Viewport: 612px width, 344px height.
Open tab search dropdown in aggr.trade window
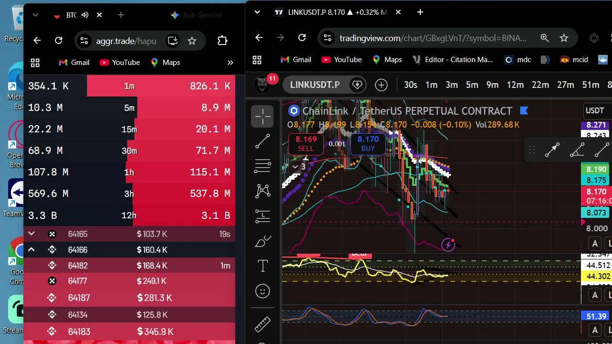click(x=35, y=15)
